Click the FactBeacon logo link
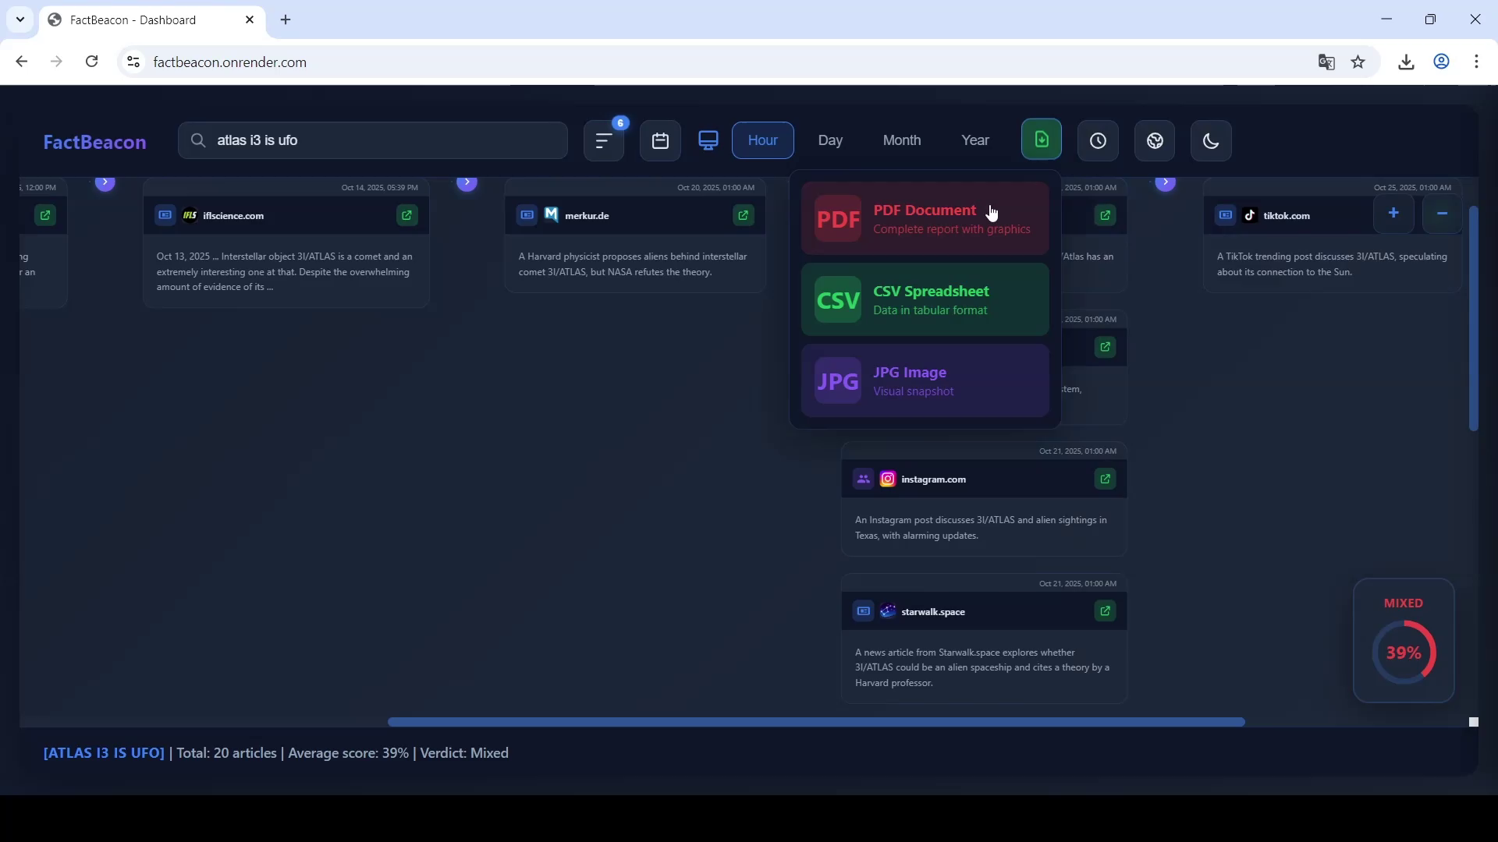Screen dimensions: 1498x842 click(94, 142)
